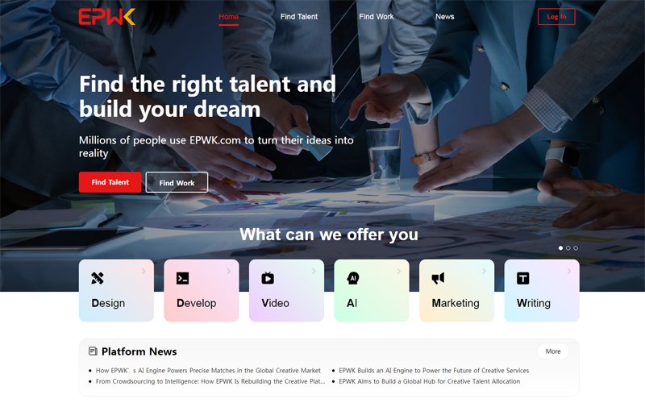Read the EPWK Builds an AI Engine article
This screenshot has height=403, width=645.
point(434,371)
